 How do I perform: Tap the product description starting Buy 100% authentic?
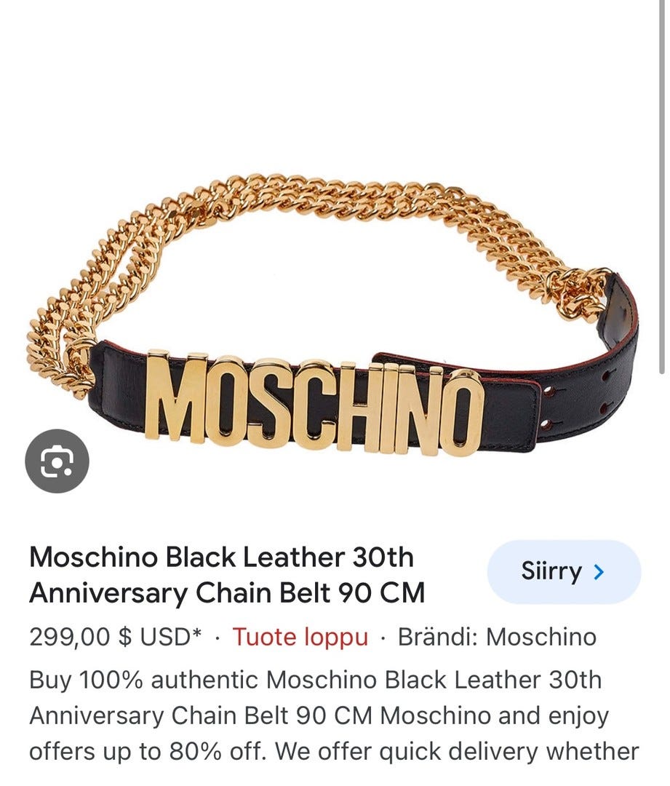[334, 716]
